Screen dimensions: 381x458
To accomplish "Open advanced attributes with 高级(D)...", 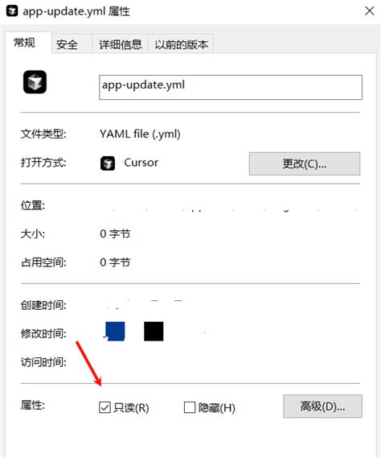I will [x=322, y=406].
